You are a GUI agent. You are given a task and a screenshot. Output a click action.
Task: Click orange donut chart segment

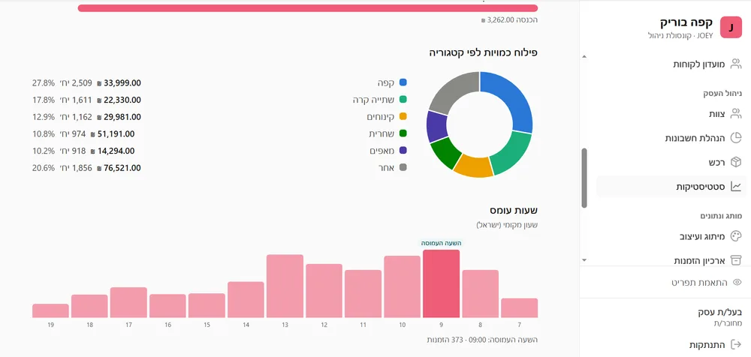click(474, 166)
